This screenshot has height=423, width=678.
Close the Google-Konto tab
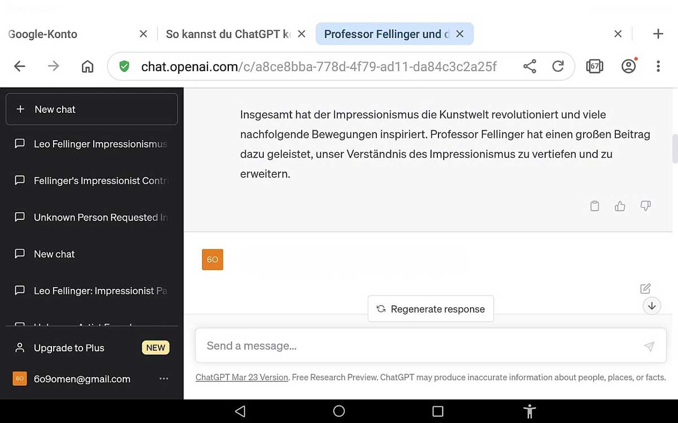(x=144, y=34)
